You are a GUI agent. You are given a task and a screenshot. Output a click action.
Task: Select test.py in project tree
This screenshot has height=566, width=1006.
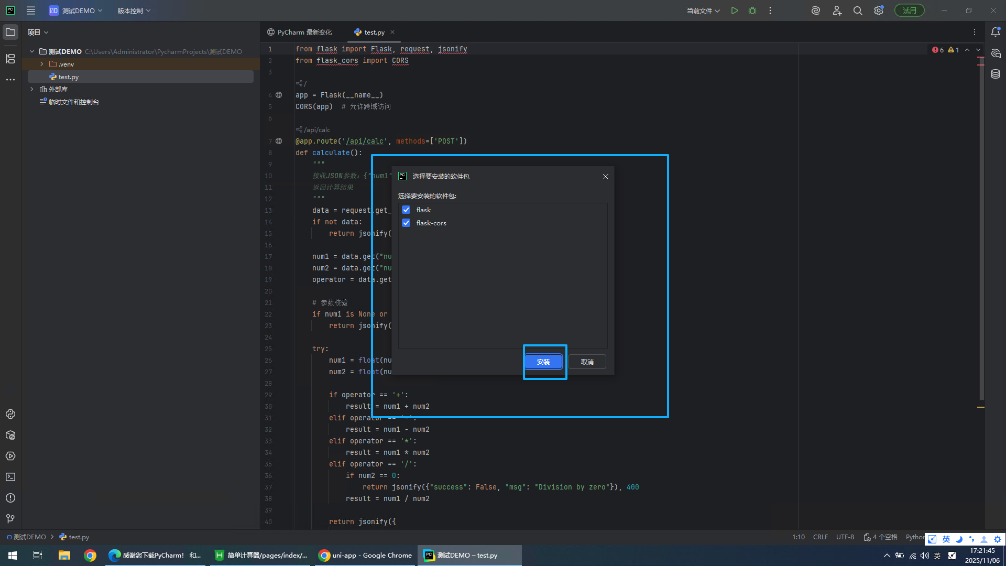point(68,77)
